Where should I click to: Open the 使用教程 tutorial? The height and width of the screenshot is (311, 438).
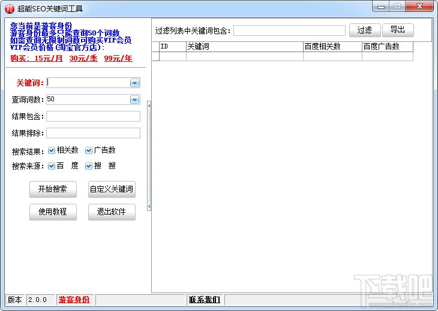(53, 212)
